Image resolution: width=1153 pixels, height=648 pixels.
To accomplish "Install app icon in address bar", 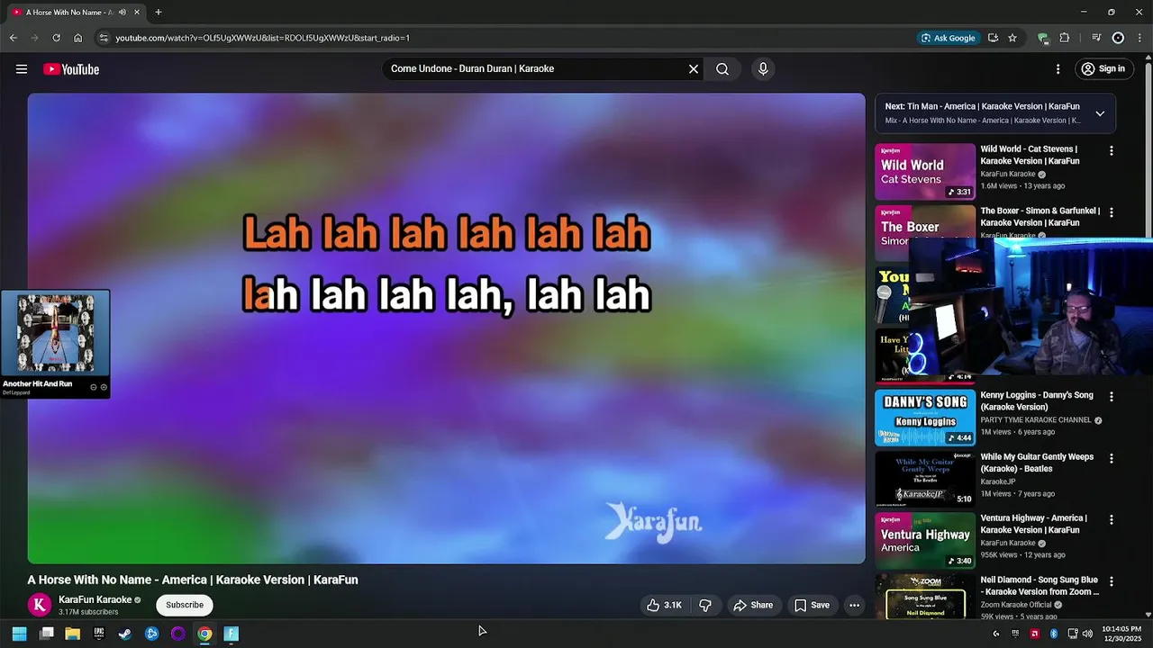I will pos(993,38).
